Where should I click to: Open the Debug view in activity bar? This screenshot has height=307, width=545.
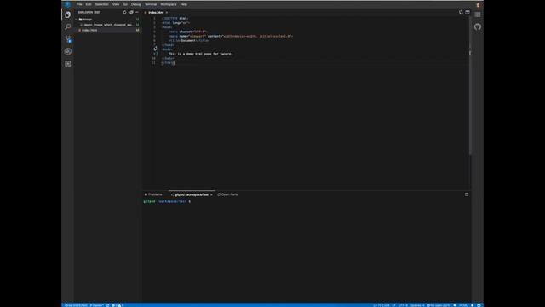68,51
